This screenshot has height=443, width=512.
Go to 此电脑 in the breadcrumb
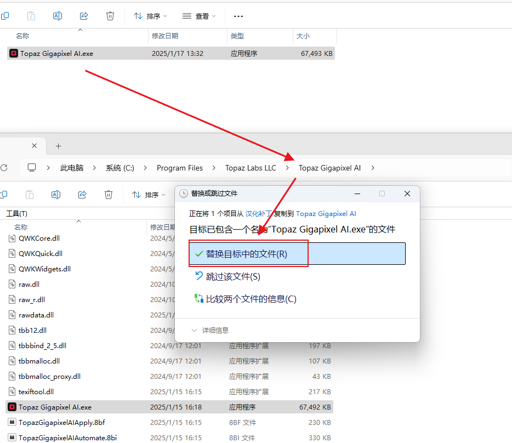click(x=72, y=168)
